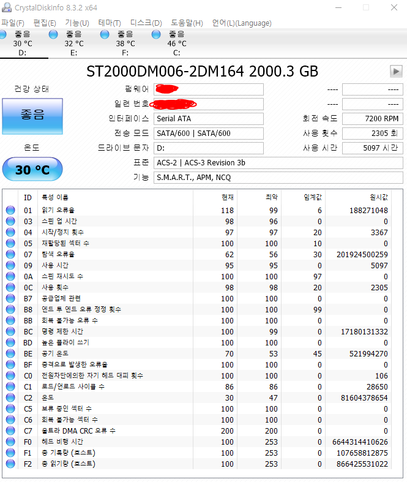Image resolution: width=407 pixels, height=482 pixels.
Task: Click the status orb for attribute 01
Action: click(10, 210)
